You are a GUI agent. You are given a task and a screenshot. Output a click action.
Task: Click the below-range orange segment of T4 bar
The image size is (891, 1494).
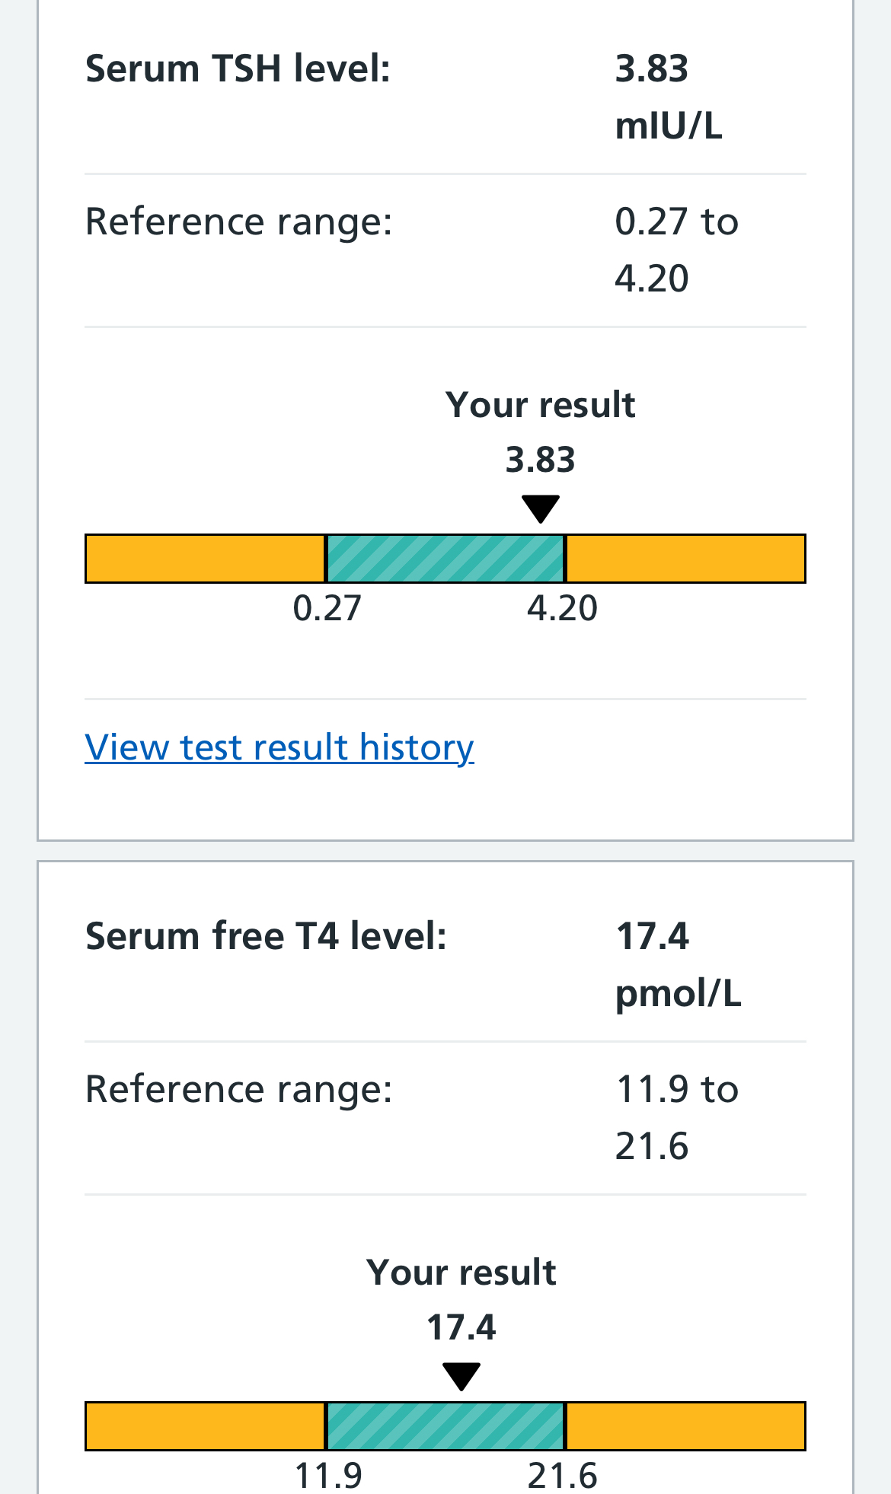206,1426
